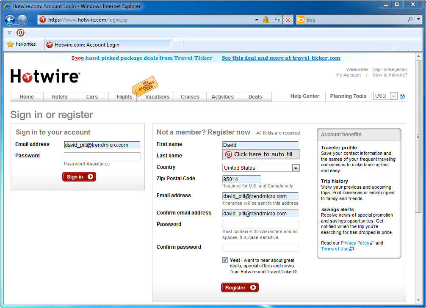Screen dimensions: 426x308
Task: Open the Home navigation tab
Action: click(27, 96)
